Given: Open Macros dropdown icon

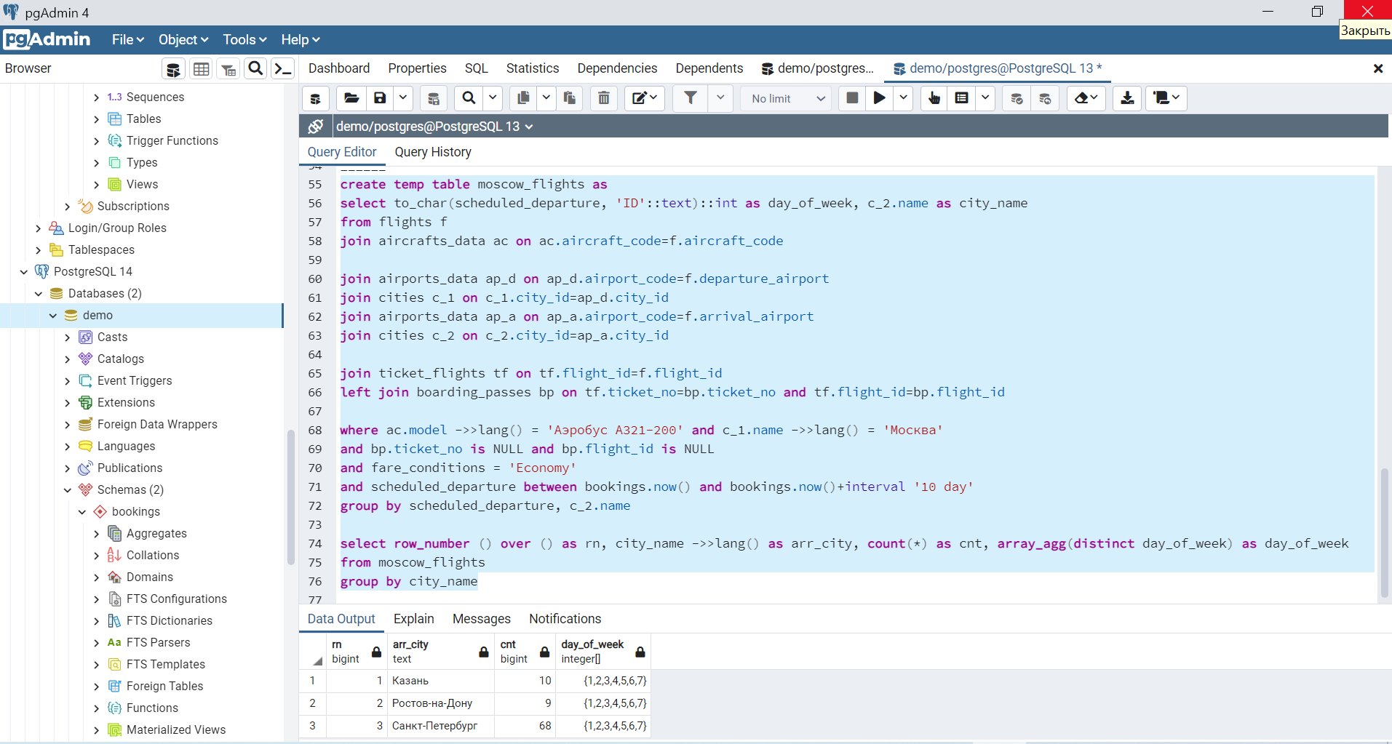Looking at the screenshot, I should tap(1166, 98).
